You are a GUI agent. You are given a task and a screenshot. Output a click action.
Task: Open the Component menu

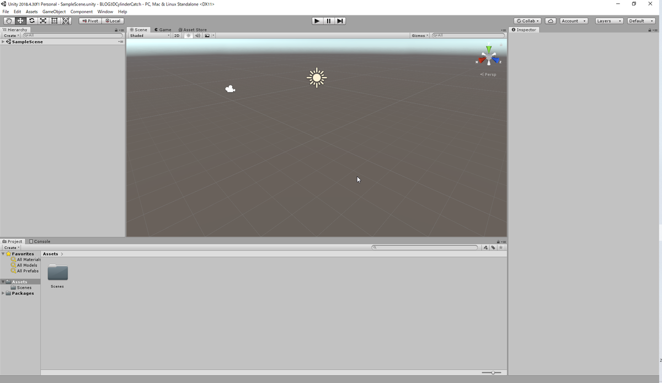82,12
